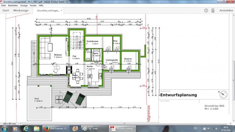Go to the Start tab
This screenshot has height=132, width=235.
click(6, 10)
